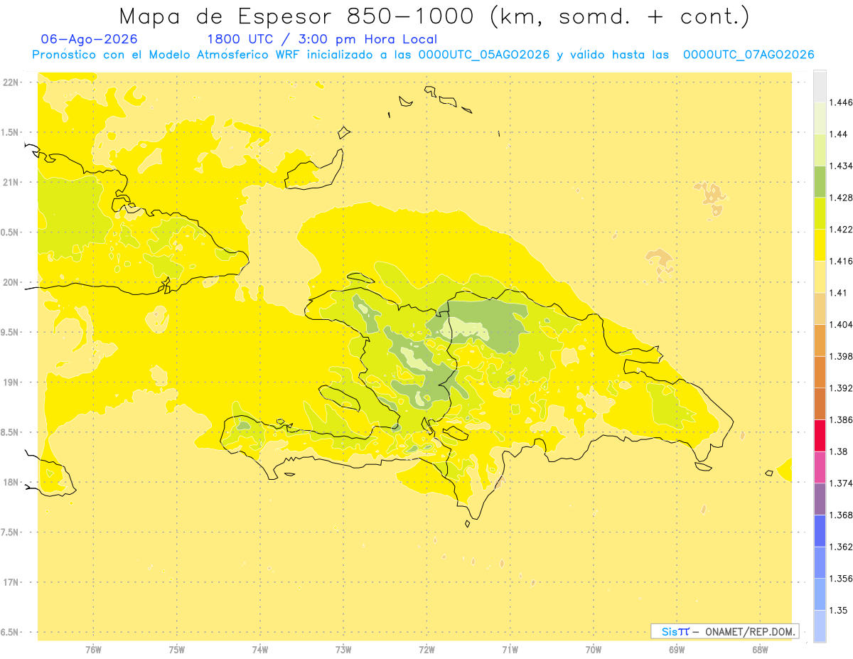Click the legend value 1.35

pyautogui.click(x=838, y=610)
